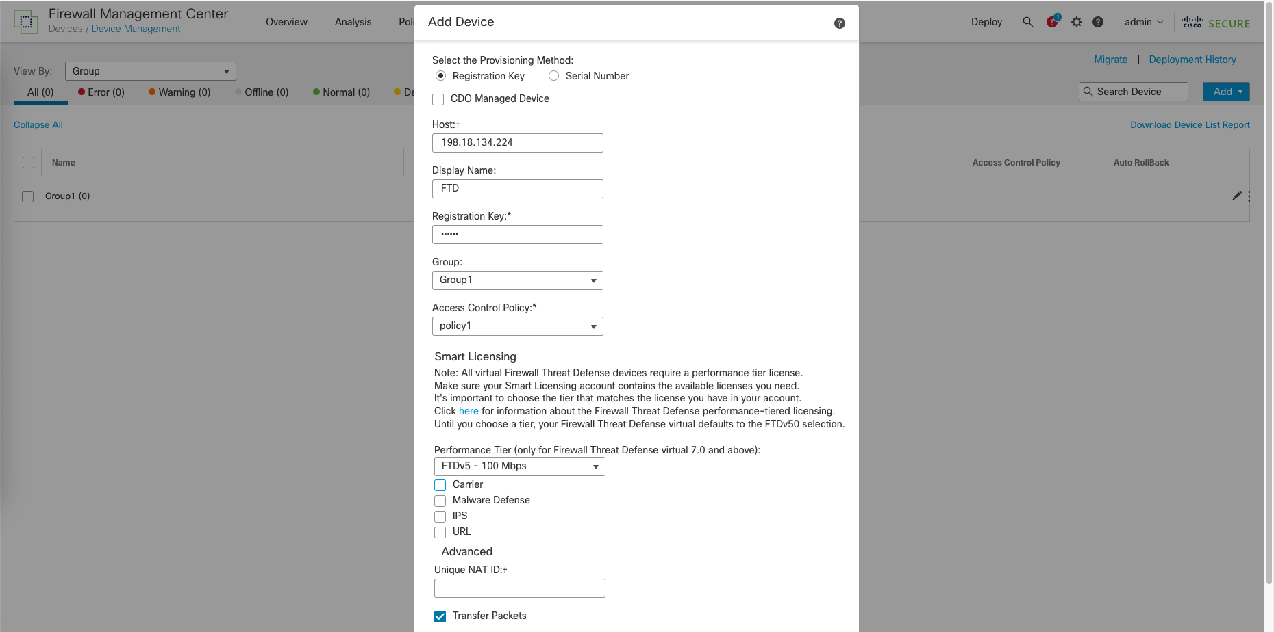The width and height of the screenshot is (1274, 632).
Task: Click the Firewall Management Center logo icon
Action: coord(26,22)
